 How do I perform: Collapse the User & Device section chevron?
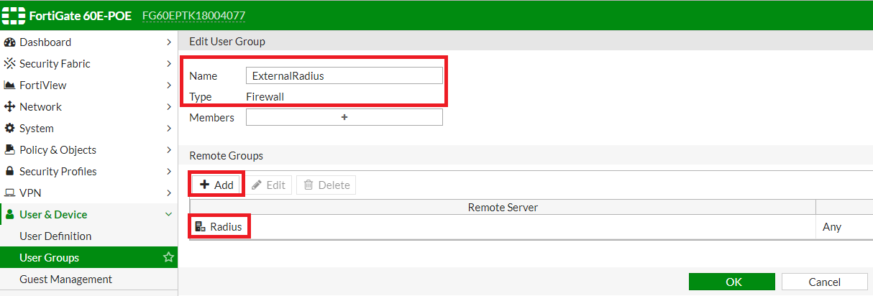(x=168, y=214)
